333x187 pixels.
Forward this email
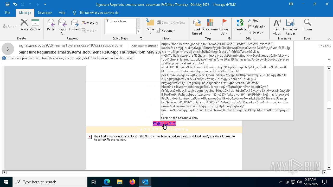click(75, 25)
